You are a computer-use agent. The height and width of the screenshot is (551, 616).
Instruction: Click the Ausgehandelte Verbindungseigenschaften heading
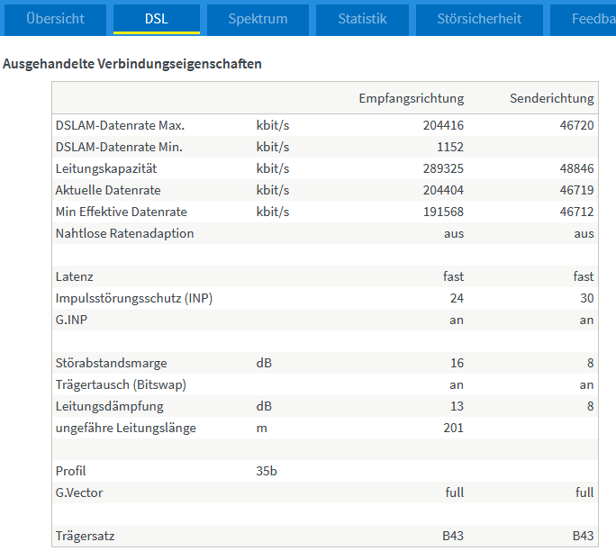click(x=132, y=64)
